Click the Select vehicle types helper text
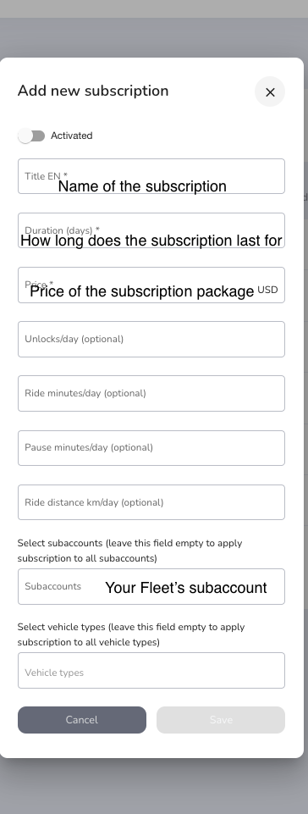 pos(131,634)
